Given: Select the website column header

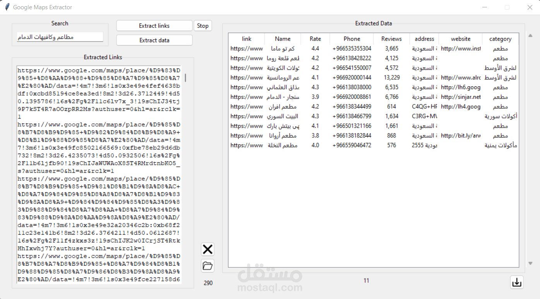Looking at the screenshot, I should 461,39.
